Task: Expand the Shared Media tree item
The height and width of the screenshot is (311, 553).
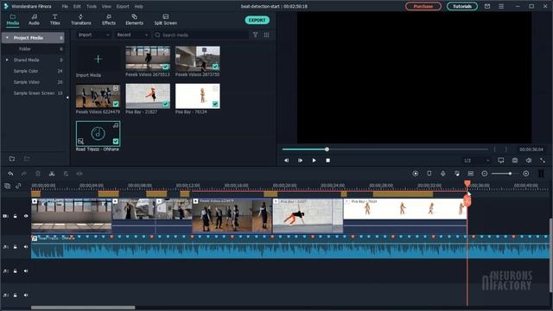Action: click(x=7, y=60)
